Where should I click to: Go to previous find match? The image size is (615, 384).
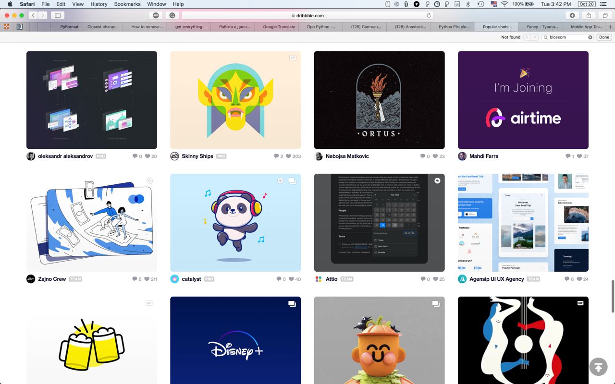[527, 37]
